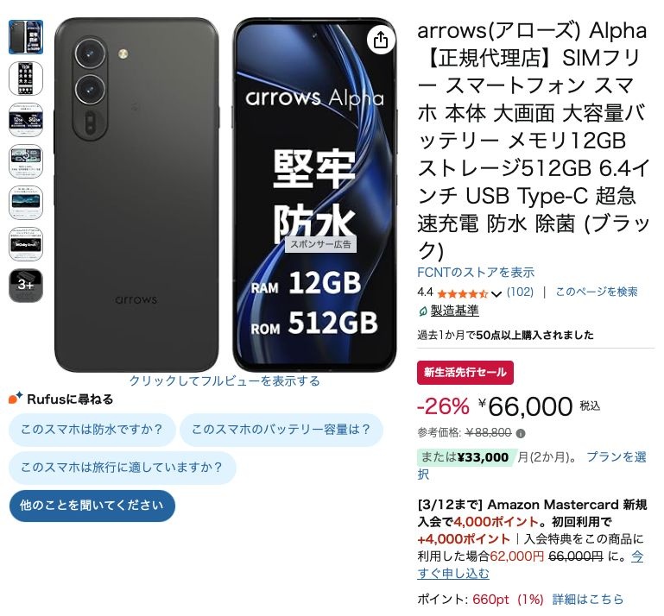The width and height of the screenshot is (664, 616).
Task: Open FCNTのストアを表示 store link
Action: (476, 272)
